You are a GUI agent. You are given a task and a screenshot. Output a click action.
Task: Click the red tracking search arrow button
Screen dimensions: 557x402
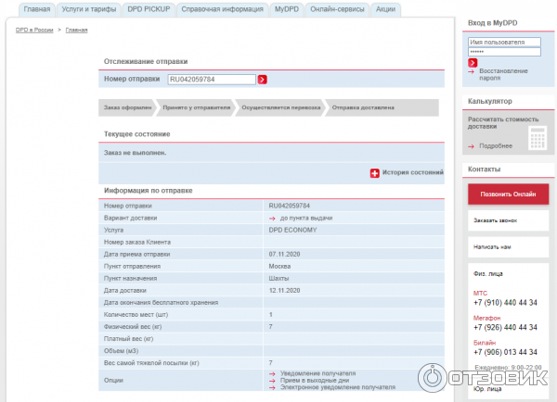262,80
